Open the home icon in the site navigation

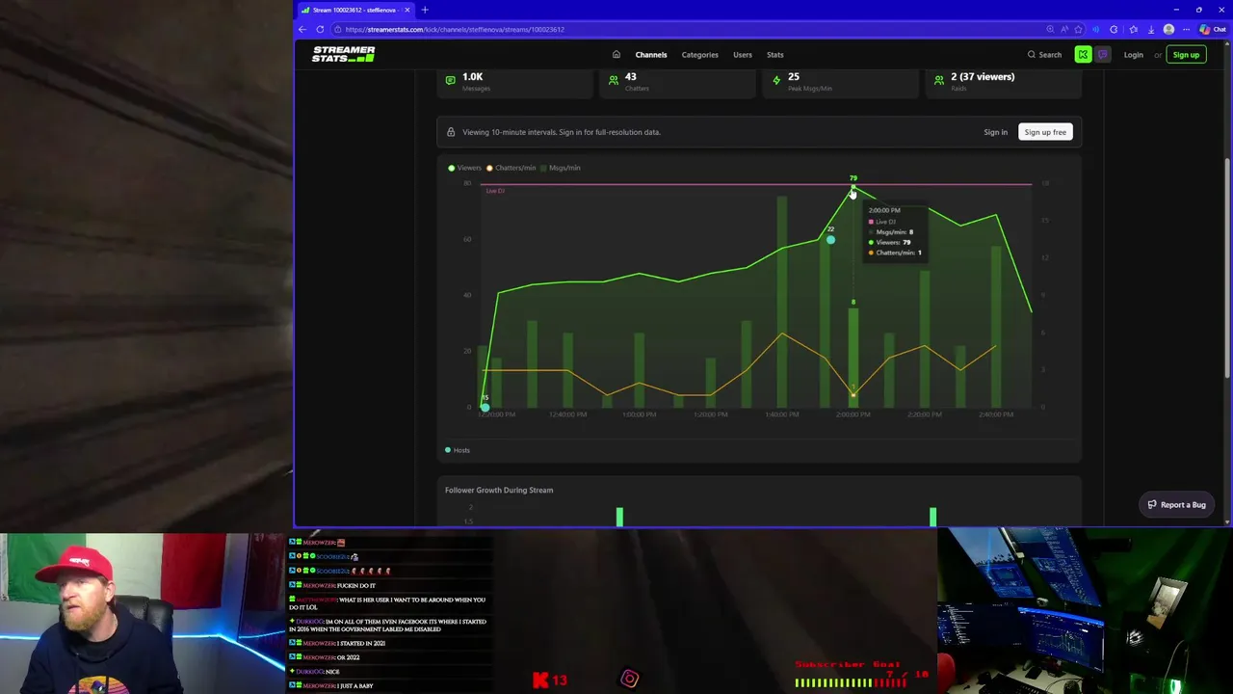(616, 55)
